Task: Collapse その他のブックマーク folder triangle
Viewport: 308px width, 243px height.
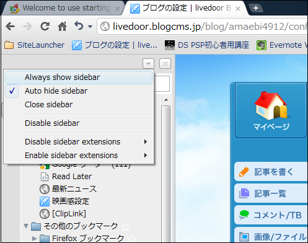Action: point(26,226)
